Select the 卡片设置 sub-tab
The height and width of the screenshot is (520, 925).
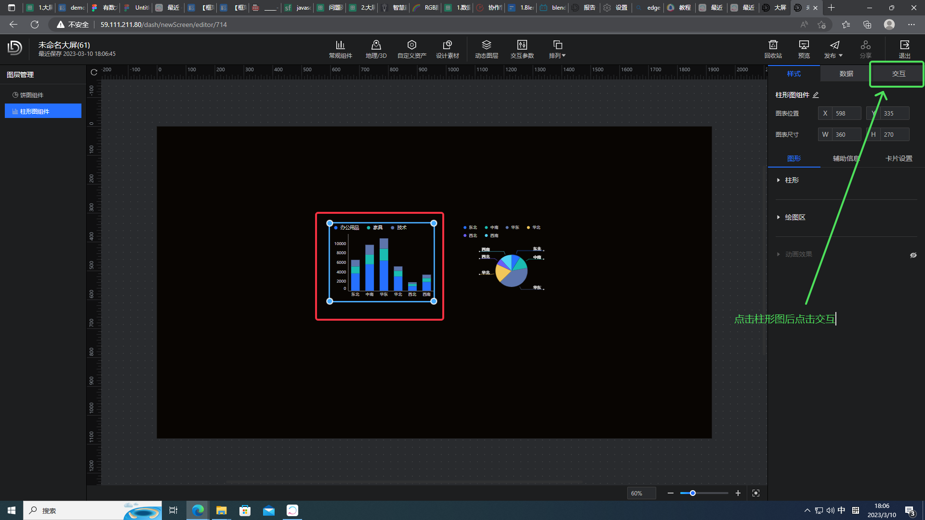pyautogui.click(x=899, y=158)
